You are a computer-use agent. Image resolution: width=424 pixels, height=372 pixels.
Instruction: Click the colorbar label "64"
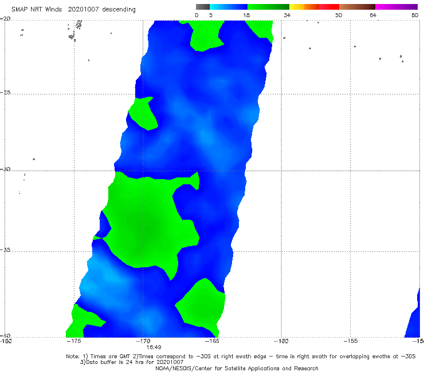click(x=373, y=15)
